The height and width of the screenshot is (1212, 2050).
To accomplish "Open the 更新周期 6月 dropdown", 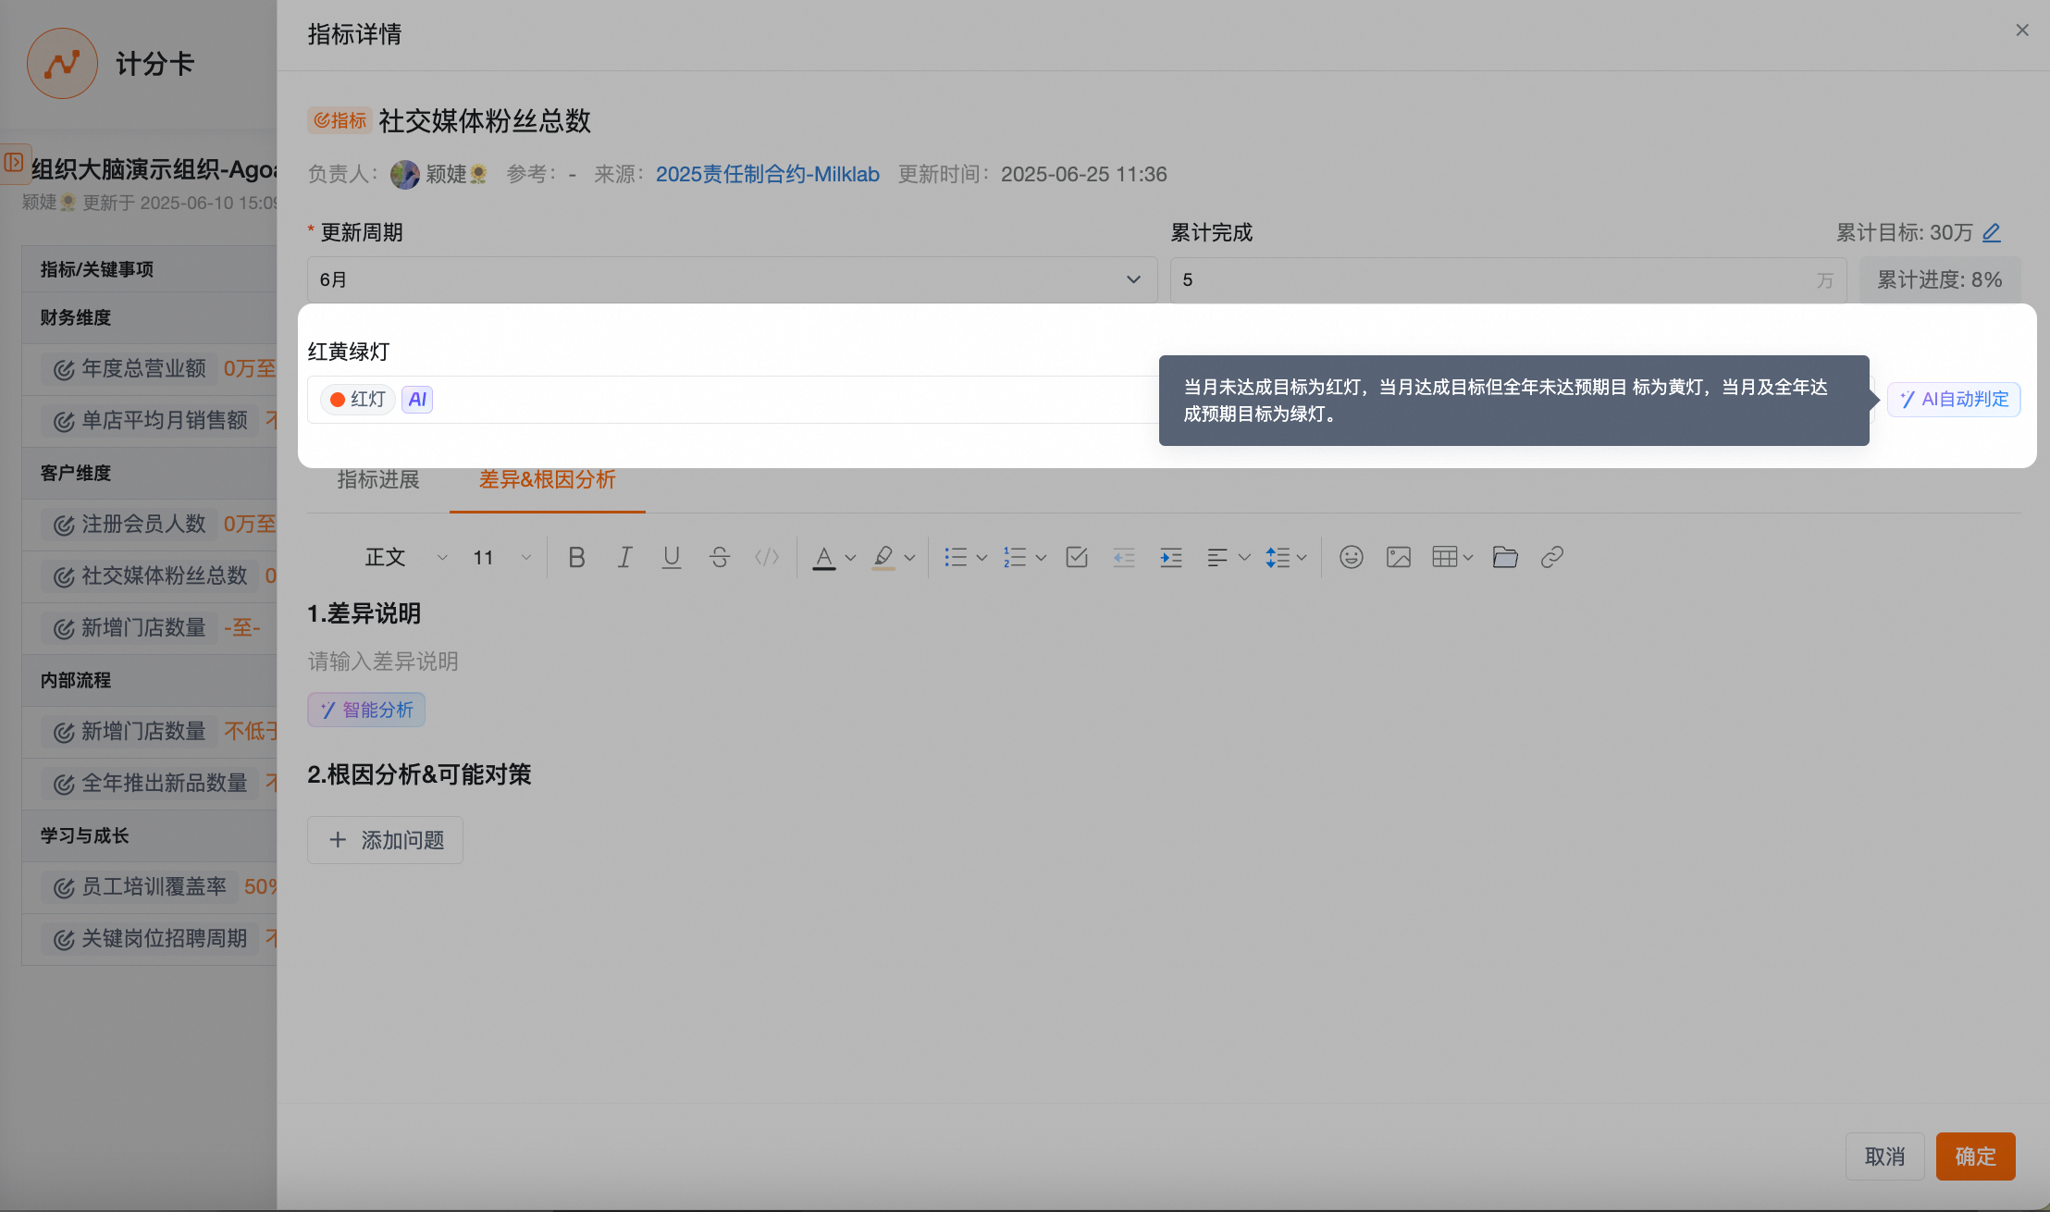I will coord(732,279).
